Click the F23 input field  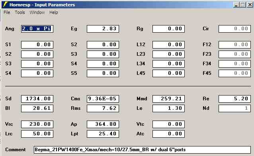[x=234, y=54]
